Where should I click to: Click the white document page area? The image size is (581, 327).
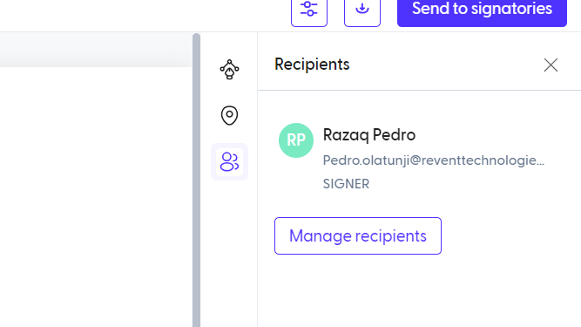click(x=96, y=197)
